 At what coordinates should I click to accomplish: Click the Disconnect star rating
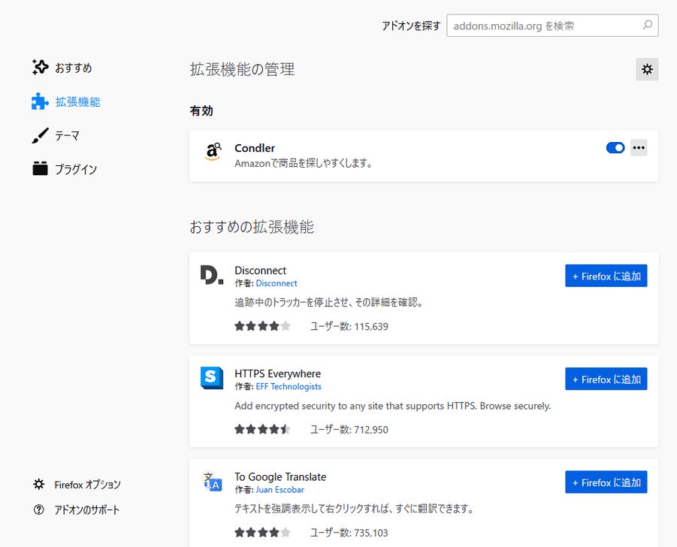262,326
